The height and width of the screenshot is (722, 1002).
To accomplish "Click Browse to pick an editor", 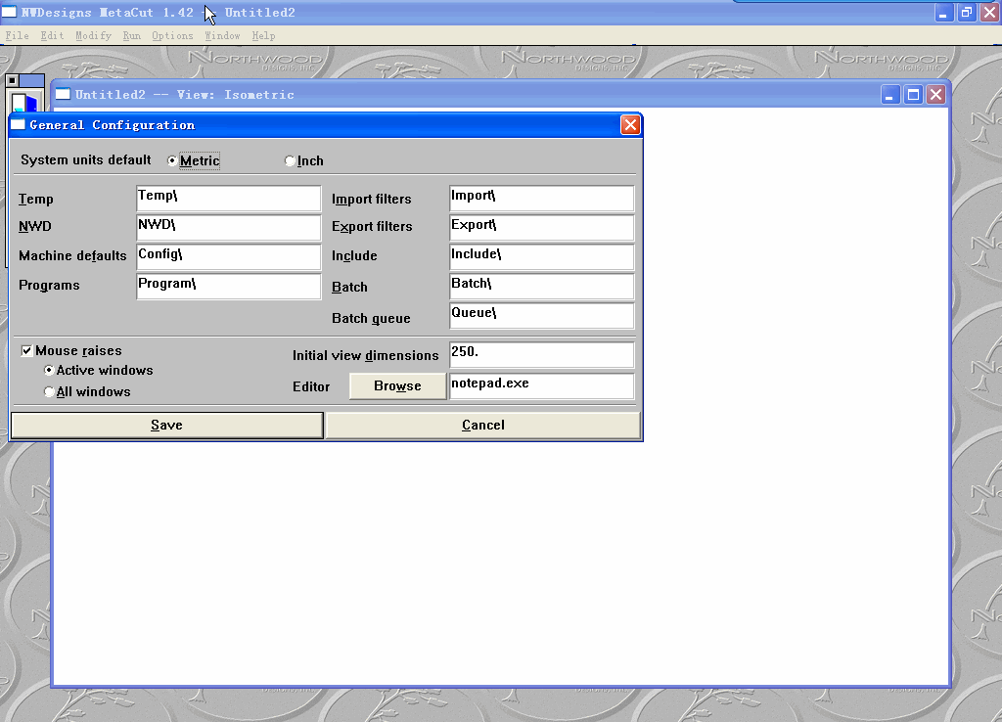I will [x=397, y=385].
